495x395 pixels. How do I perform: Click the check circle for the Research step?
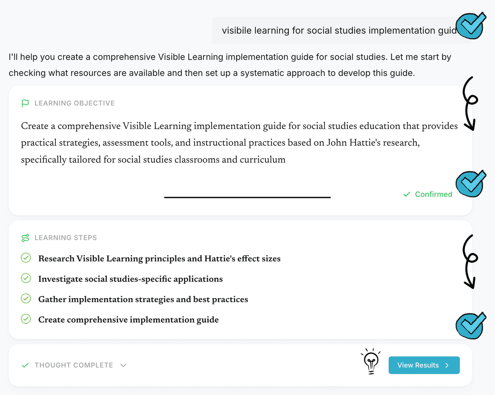[x=26, y=258]
